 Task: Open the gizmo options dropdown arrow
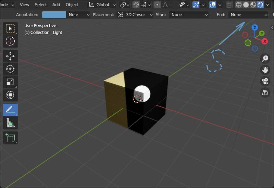pyautogui.click(x=203, y=5)
